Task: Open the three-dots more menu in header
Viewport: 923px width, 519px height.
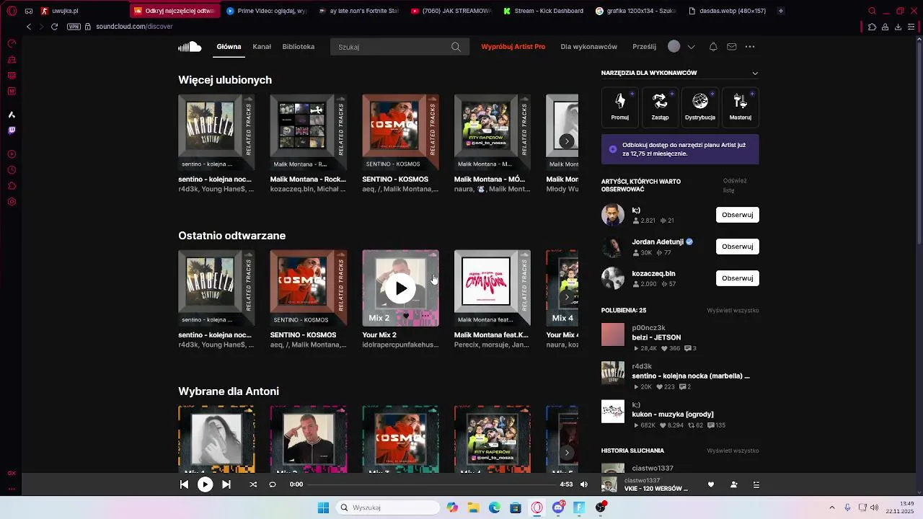Action: (750, 47)
